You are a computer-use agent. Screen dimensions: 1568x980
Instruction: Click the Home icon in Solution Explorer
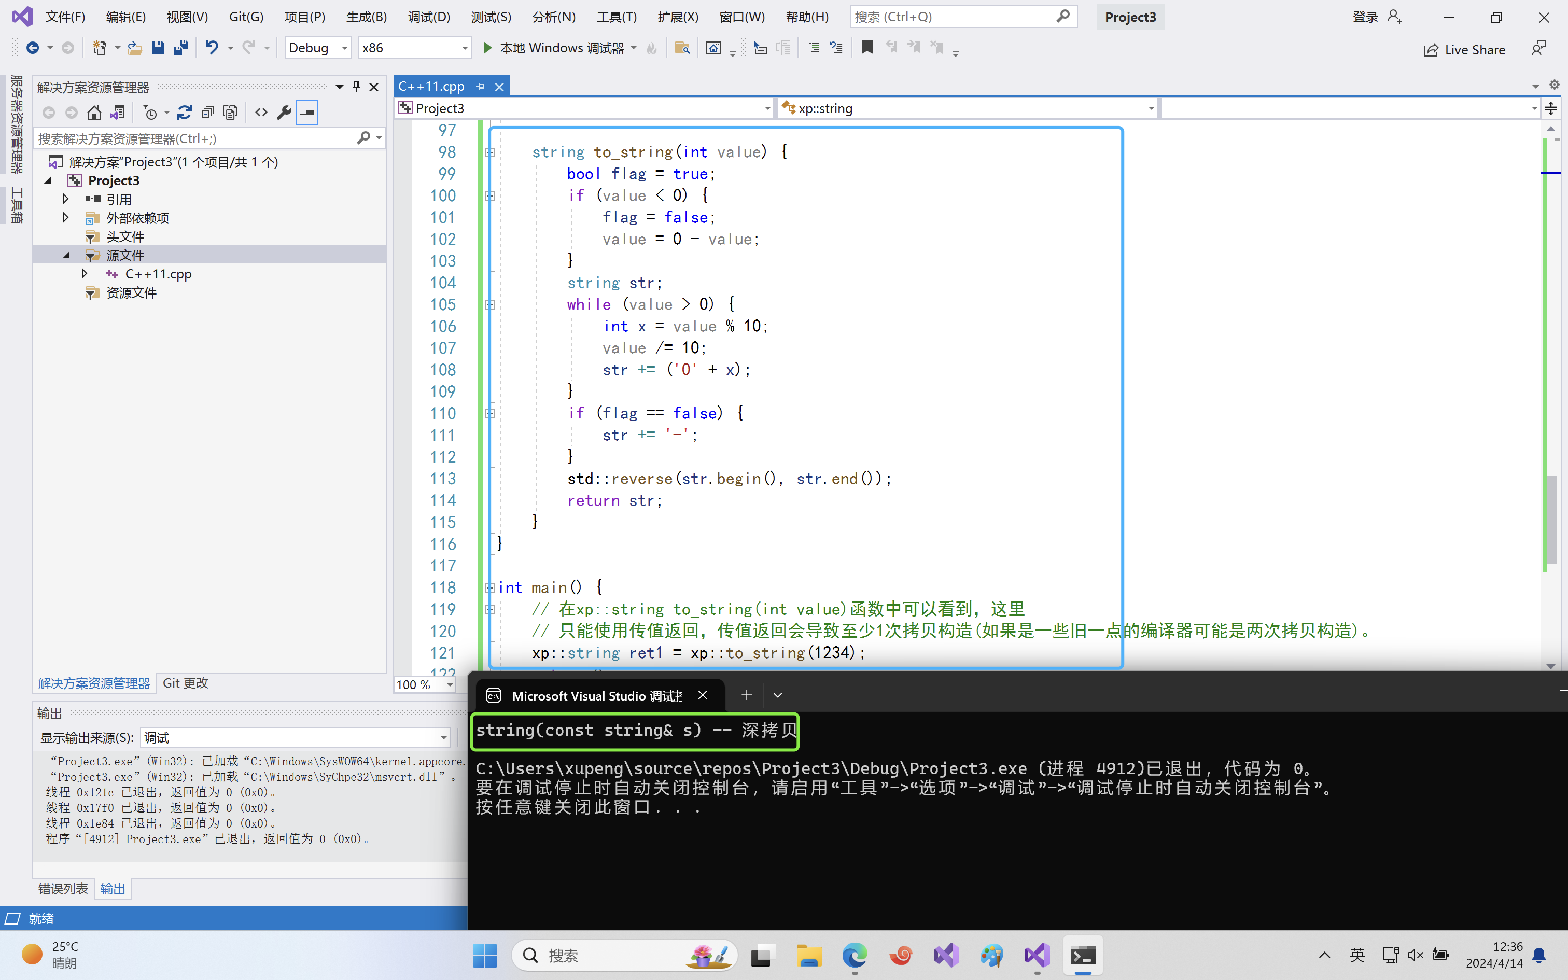pos(94,113)
